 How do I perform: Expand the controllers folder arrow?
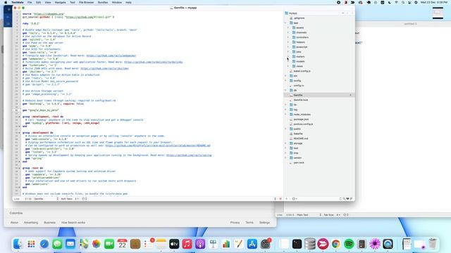click(288, 37)
